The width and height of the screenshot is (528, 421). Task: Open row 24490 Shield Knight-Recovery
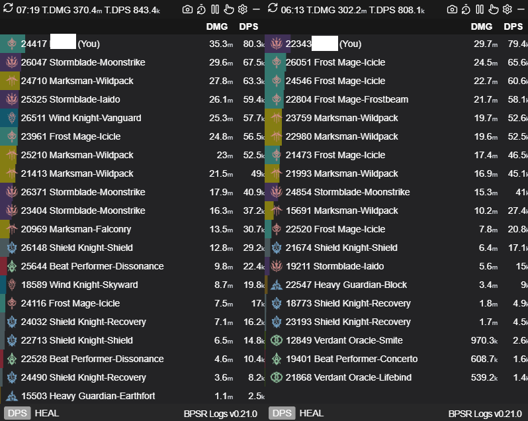click(x=132, y=377)
